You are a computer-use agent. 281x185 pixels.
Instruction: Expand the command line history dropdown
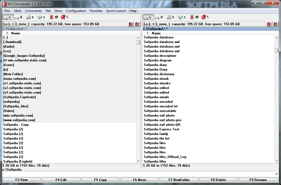276,174
